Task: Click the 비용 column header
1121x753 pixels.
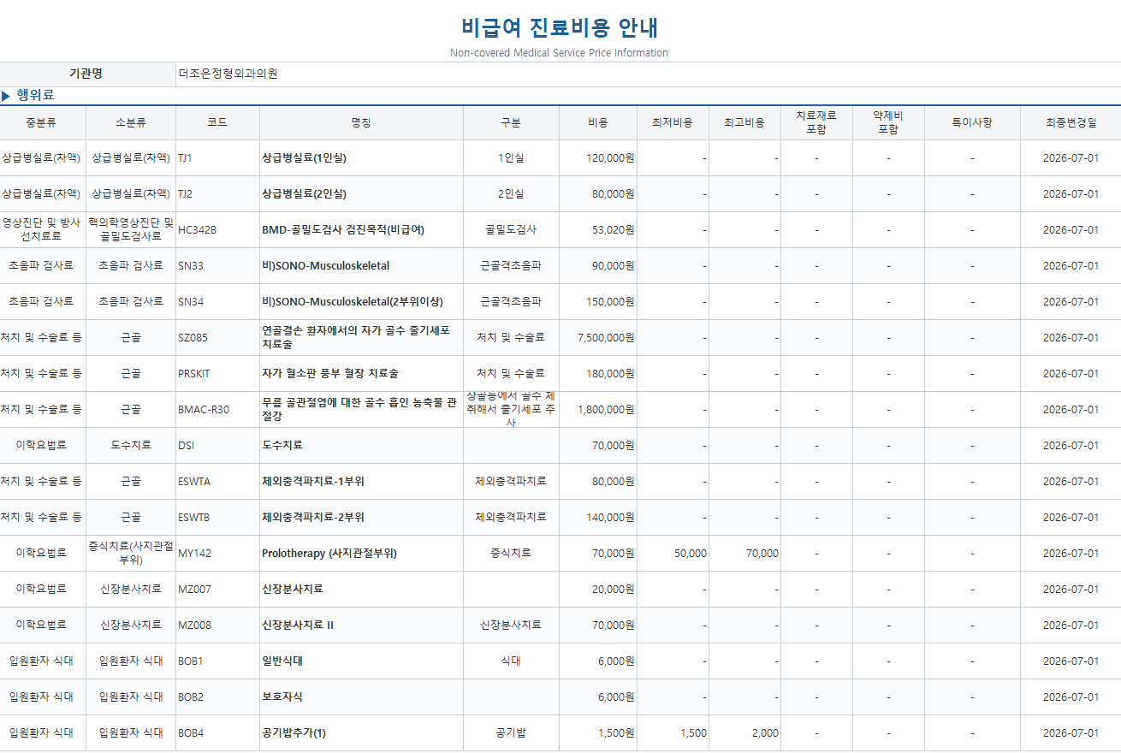Action: point(598,122)
